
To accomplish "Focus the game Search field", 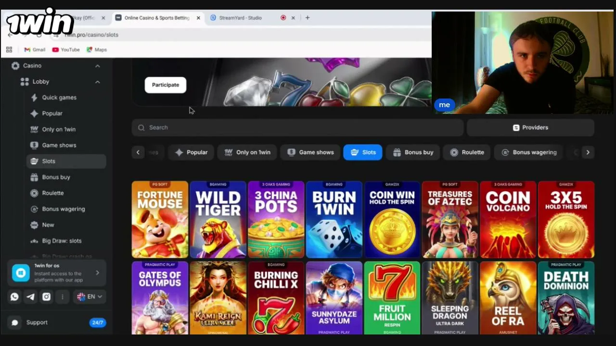I will pyautogui.click(x=297, y=127).
